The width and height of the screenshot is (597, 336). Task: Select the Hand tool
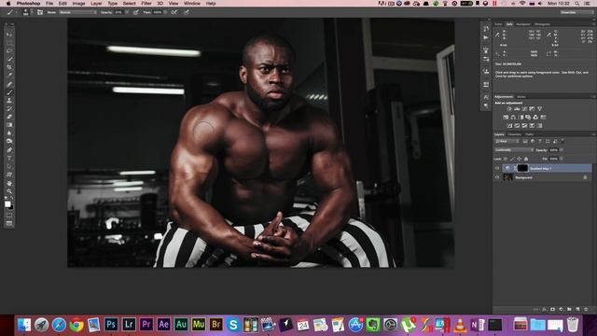9,183
